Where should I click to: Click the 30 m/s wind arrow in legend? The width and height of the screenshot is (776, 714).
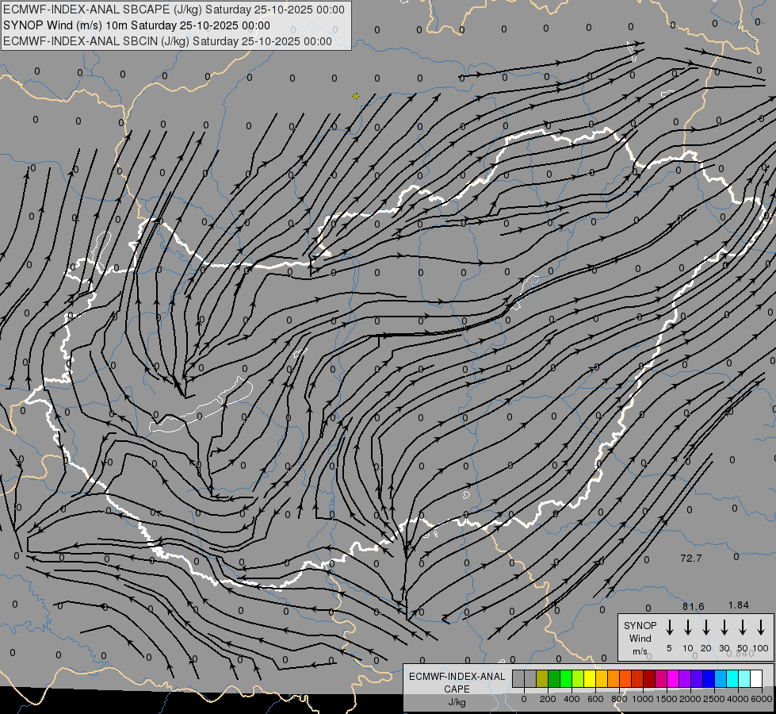pos(724,628)
